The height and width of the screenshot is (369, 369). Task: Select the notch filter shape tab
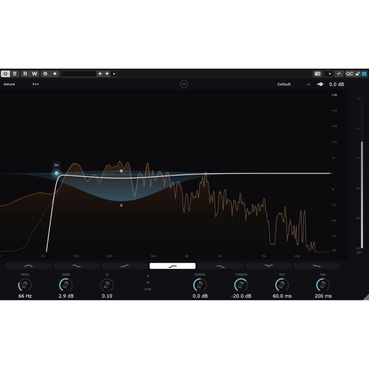pos(269,266)
